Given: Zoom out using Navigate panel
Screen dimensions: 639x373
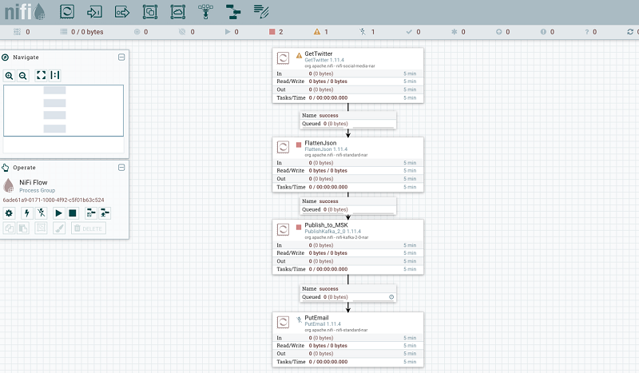Looking at the screenshot, I should point(23,75).
